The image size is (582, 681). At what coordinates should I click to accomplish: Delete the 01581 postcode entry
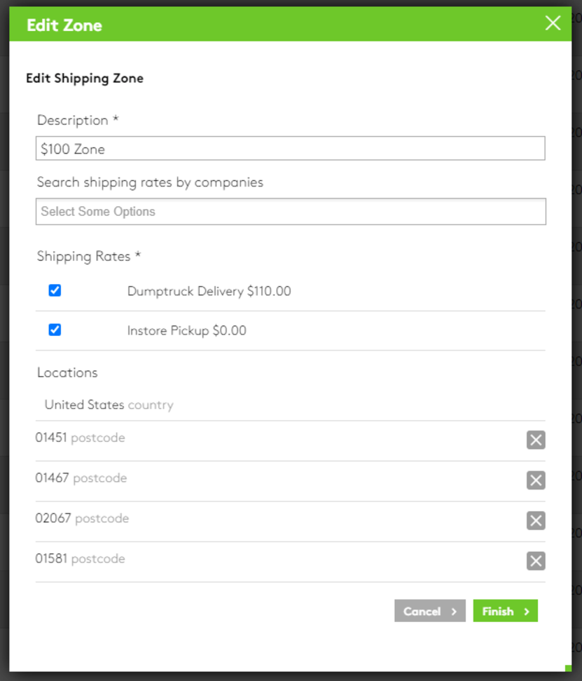[x=536, y=561]
